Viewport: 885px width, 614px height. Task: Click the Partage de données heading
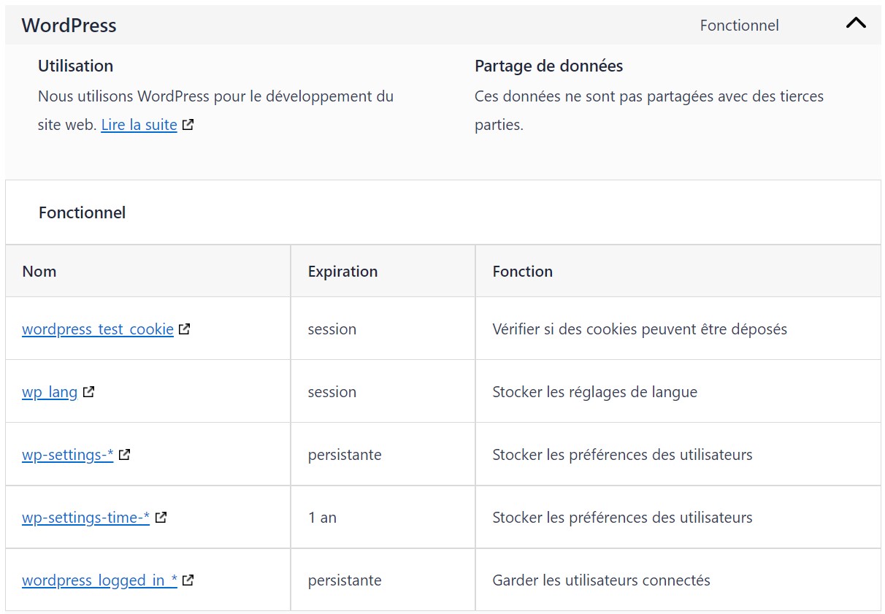click(548, 66)
